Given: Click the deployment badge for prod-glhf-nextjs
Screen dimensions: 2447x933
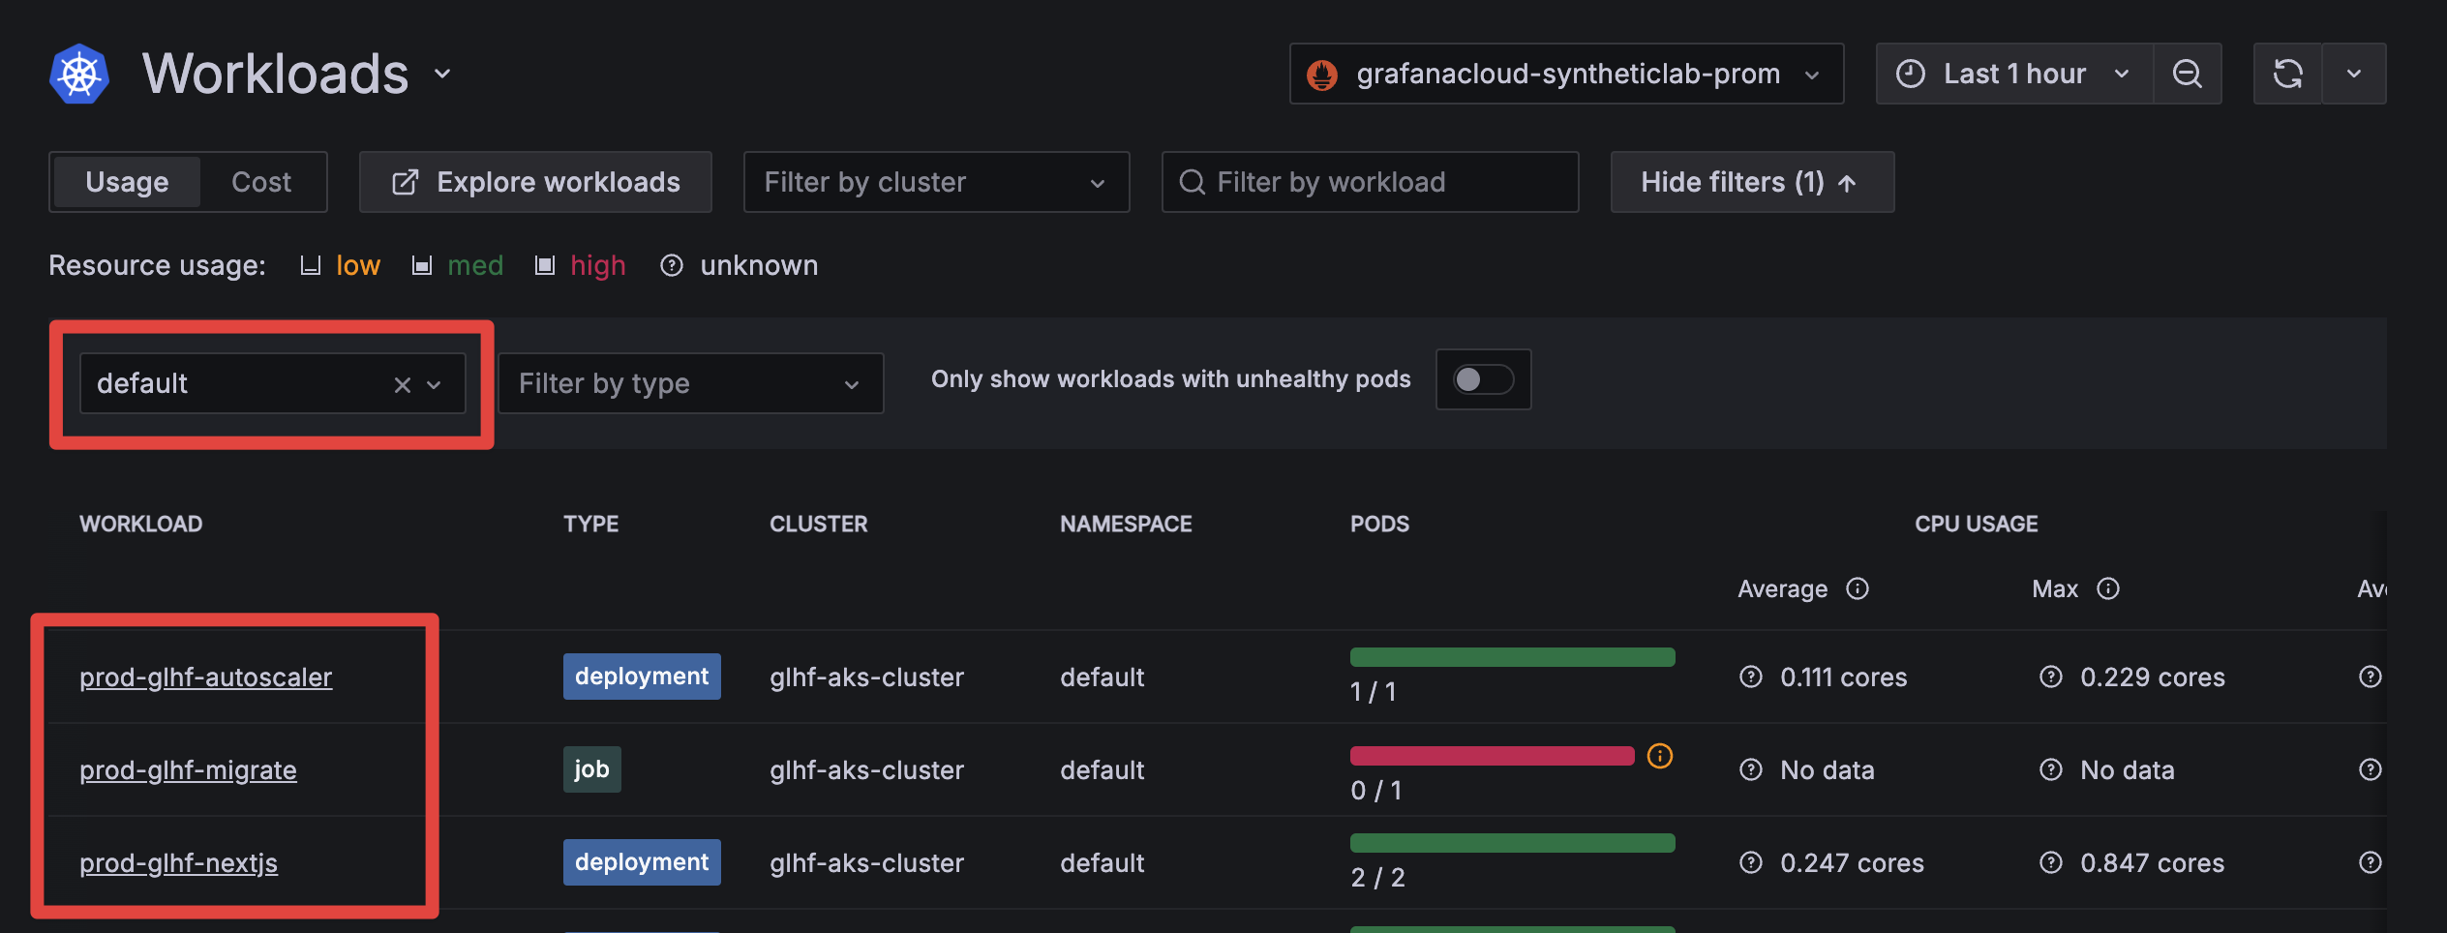Looking at the screenshot, I should pos(642,862).
